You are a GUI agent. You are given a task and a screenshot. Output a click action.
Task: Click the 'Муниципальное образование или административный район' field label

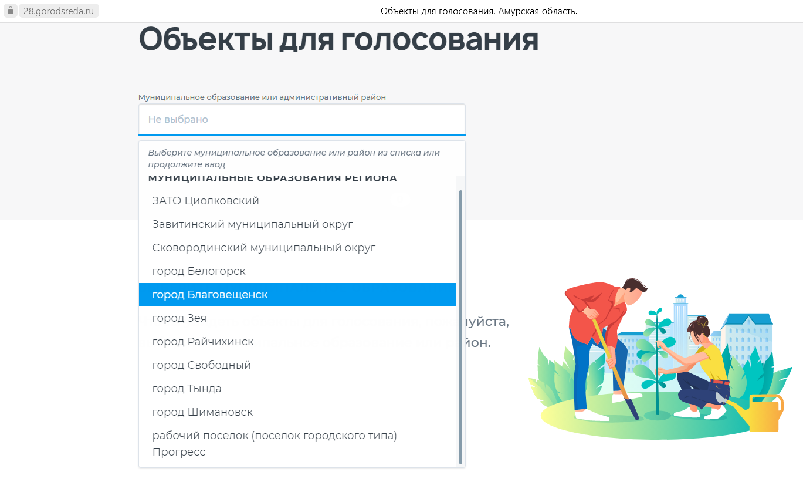point(262,97)
